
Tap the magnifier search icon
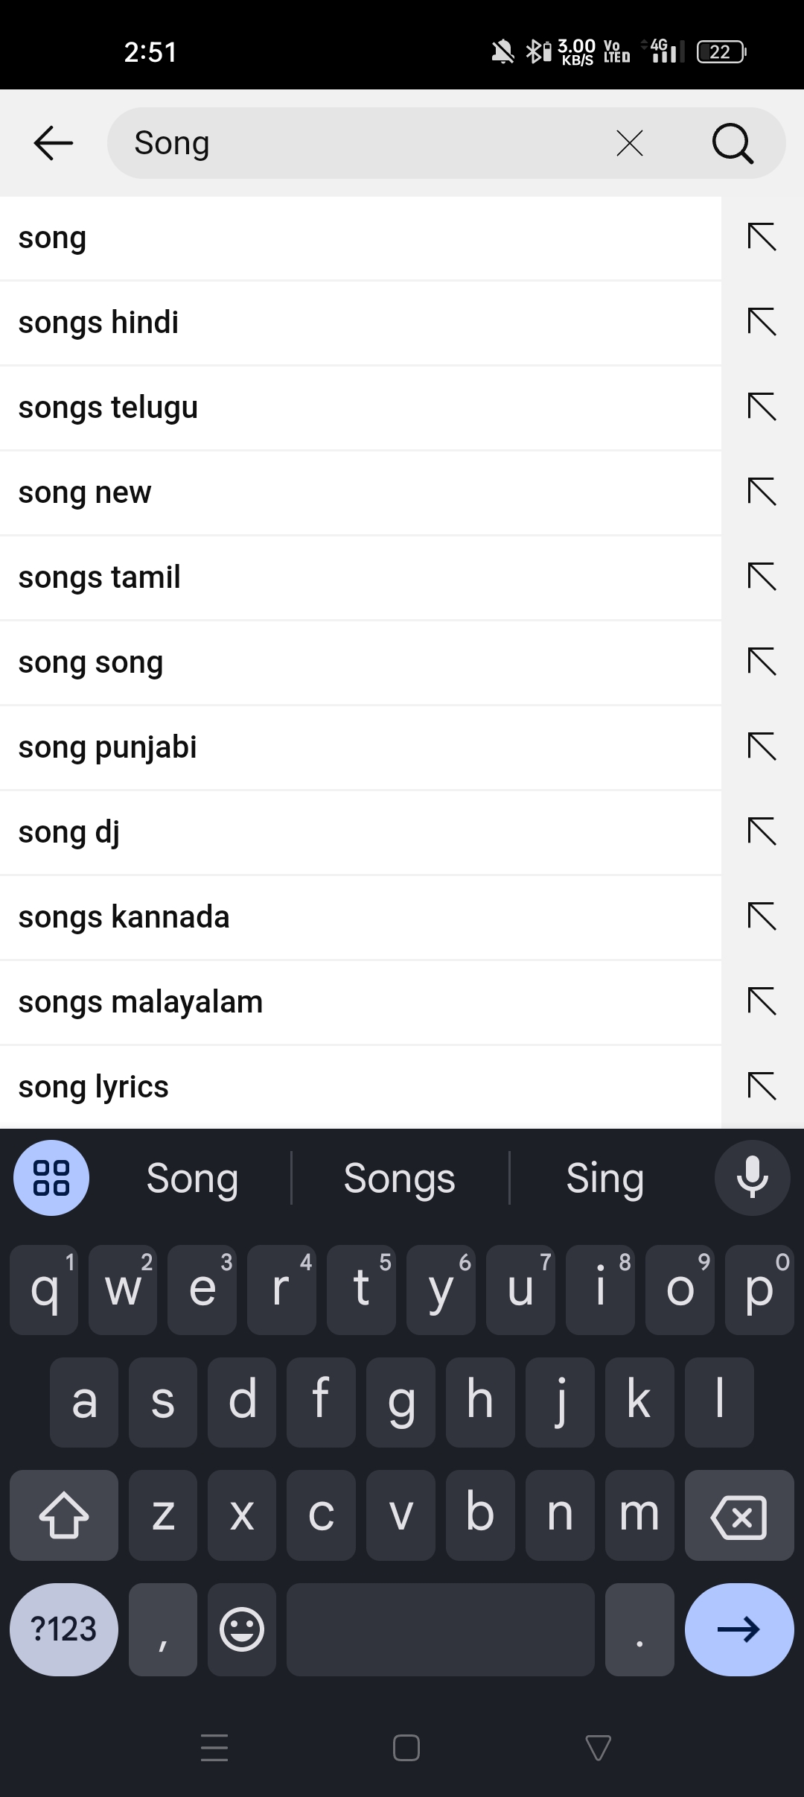click(733, 143)
